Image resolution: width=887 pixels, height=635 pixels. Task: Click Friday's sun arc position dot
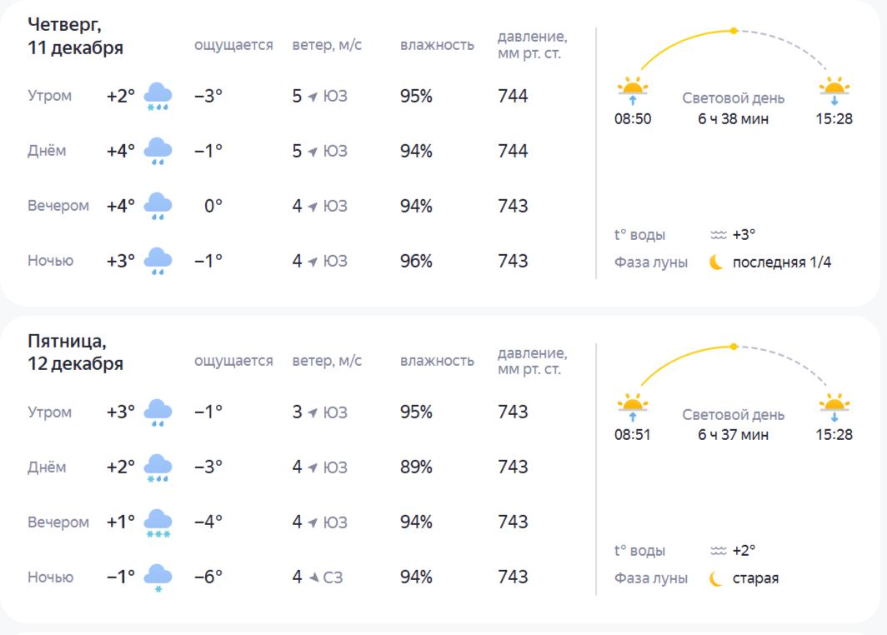coord(734,347)
